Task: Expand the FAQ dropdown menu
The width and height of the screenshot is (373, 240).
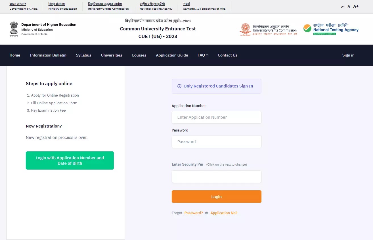Action: (x=203, y=55)
